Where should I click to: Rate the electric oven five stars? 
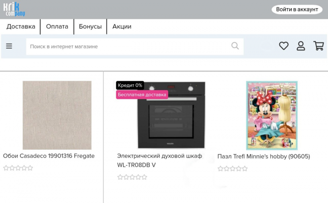(144, 178)
